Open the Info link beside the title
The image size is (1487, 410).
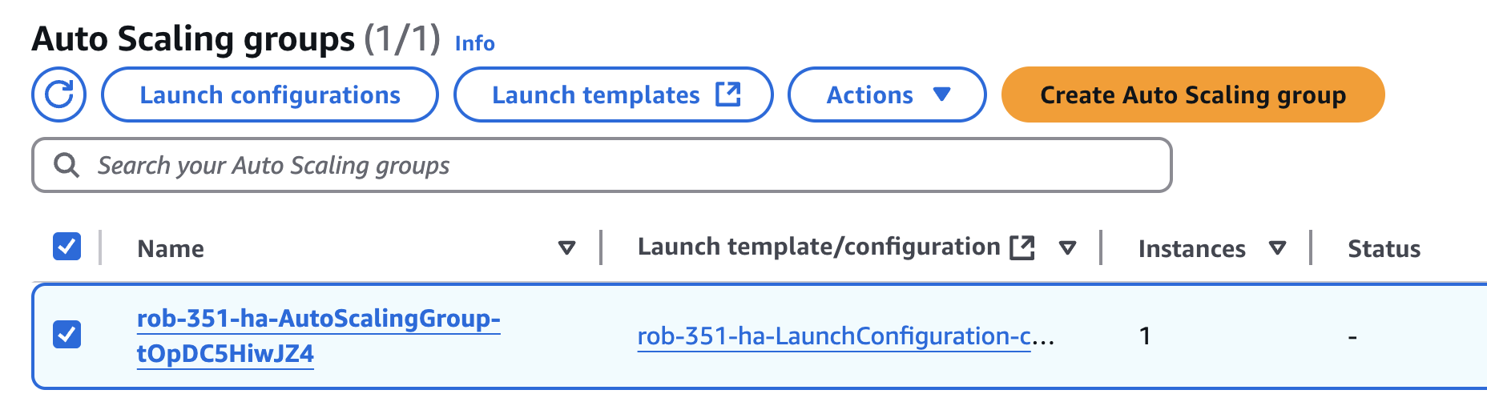click(x=474, y=43)
